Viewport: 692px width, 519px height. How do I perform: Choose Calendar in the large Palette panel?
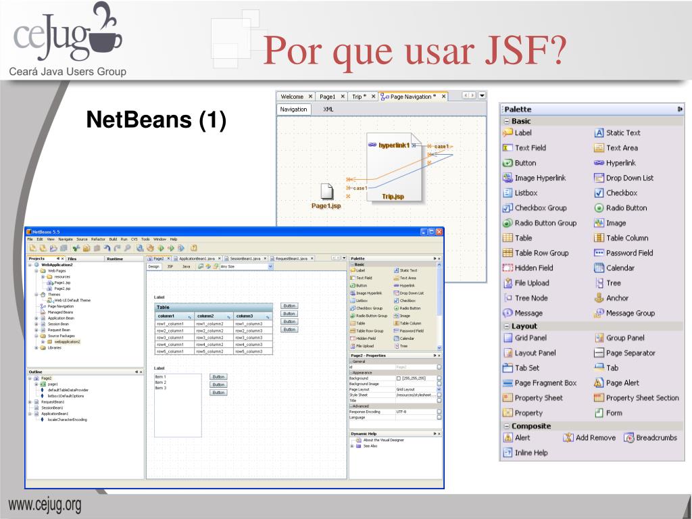[x=614, y=268]
